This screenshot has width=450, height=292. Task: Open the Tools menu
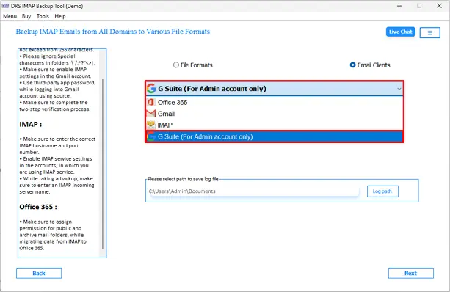[x=43, y=16]
